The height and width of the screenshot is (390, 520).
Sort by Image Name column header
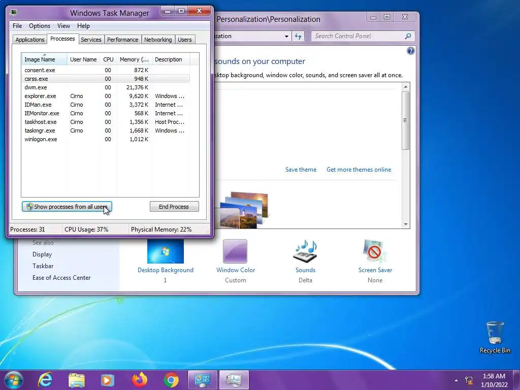44,59
